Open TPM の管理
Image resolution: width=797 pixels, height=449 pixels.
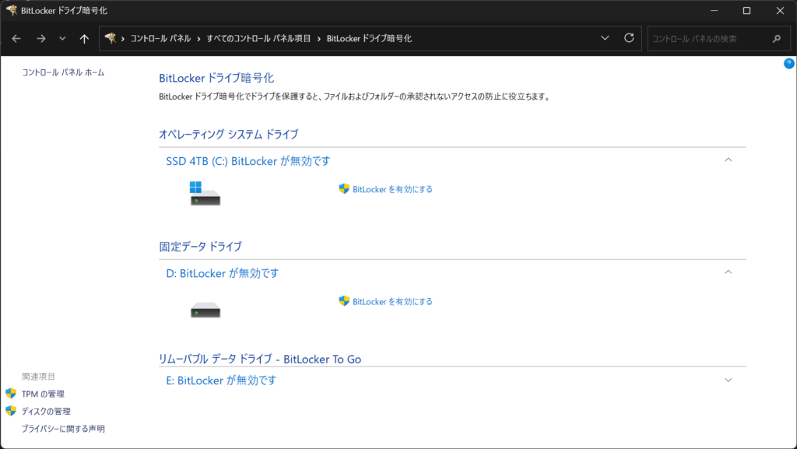43,395
